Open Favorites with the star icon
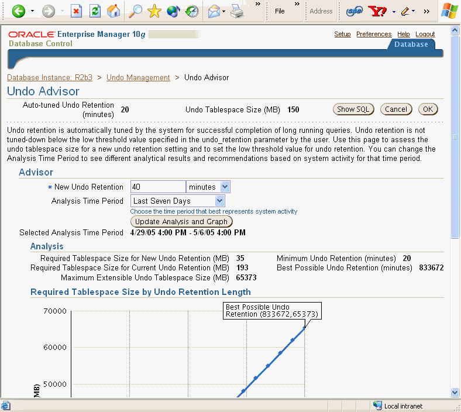Viewport: 461px width, 412px height. (154, 11)
